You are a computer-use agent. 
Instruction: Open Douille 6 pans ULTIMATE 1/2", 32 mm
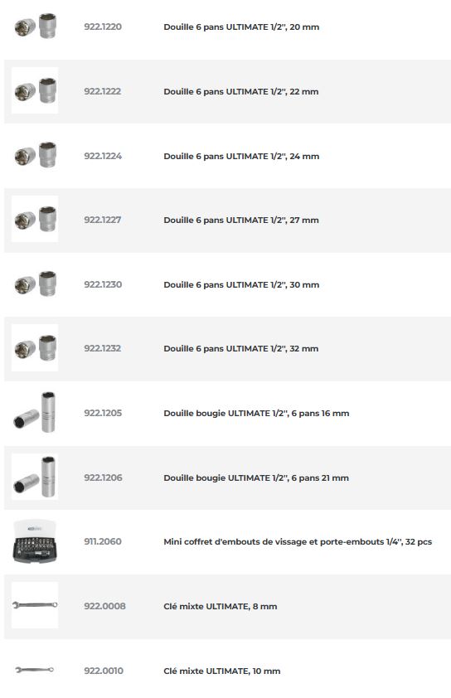241,348
